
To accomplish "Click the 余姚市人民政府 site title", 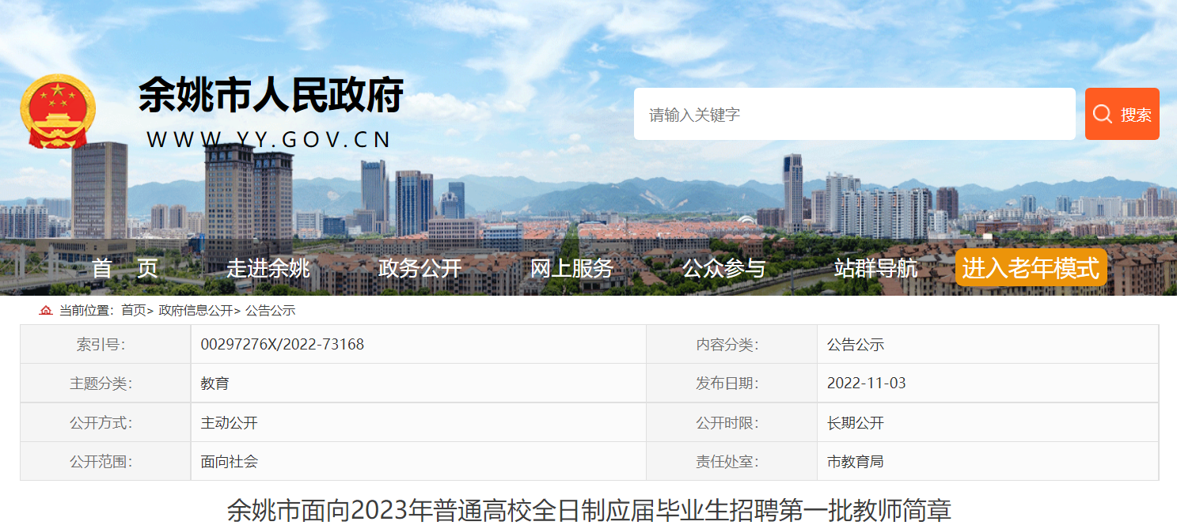I will [271, 96].
